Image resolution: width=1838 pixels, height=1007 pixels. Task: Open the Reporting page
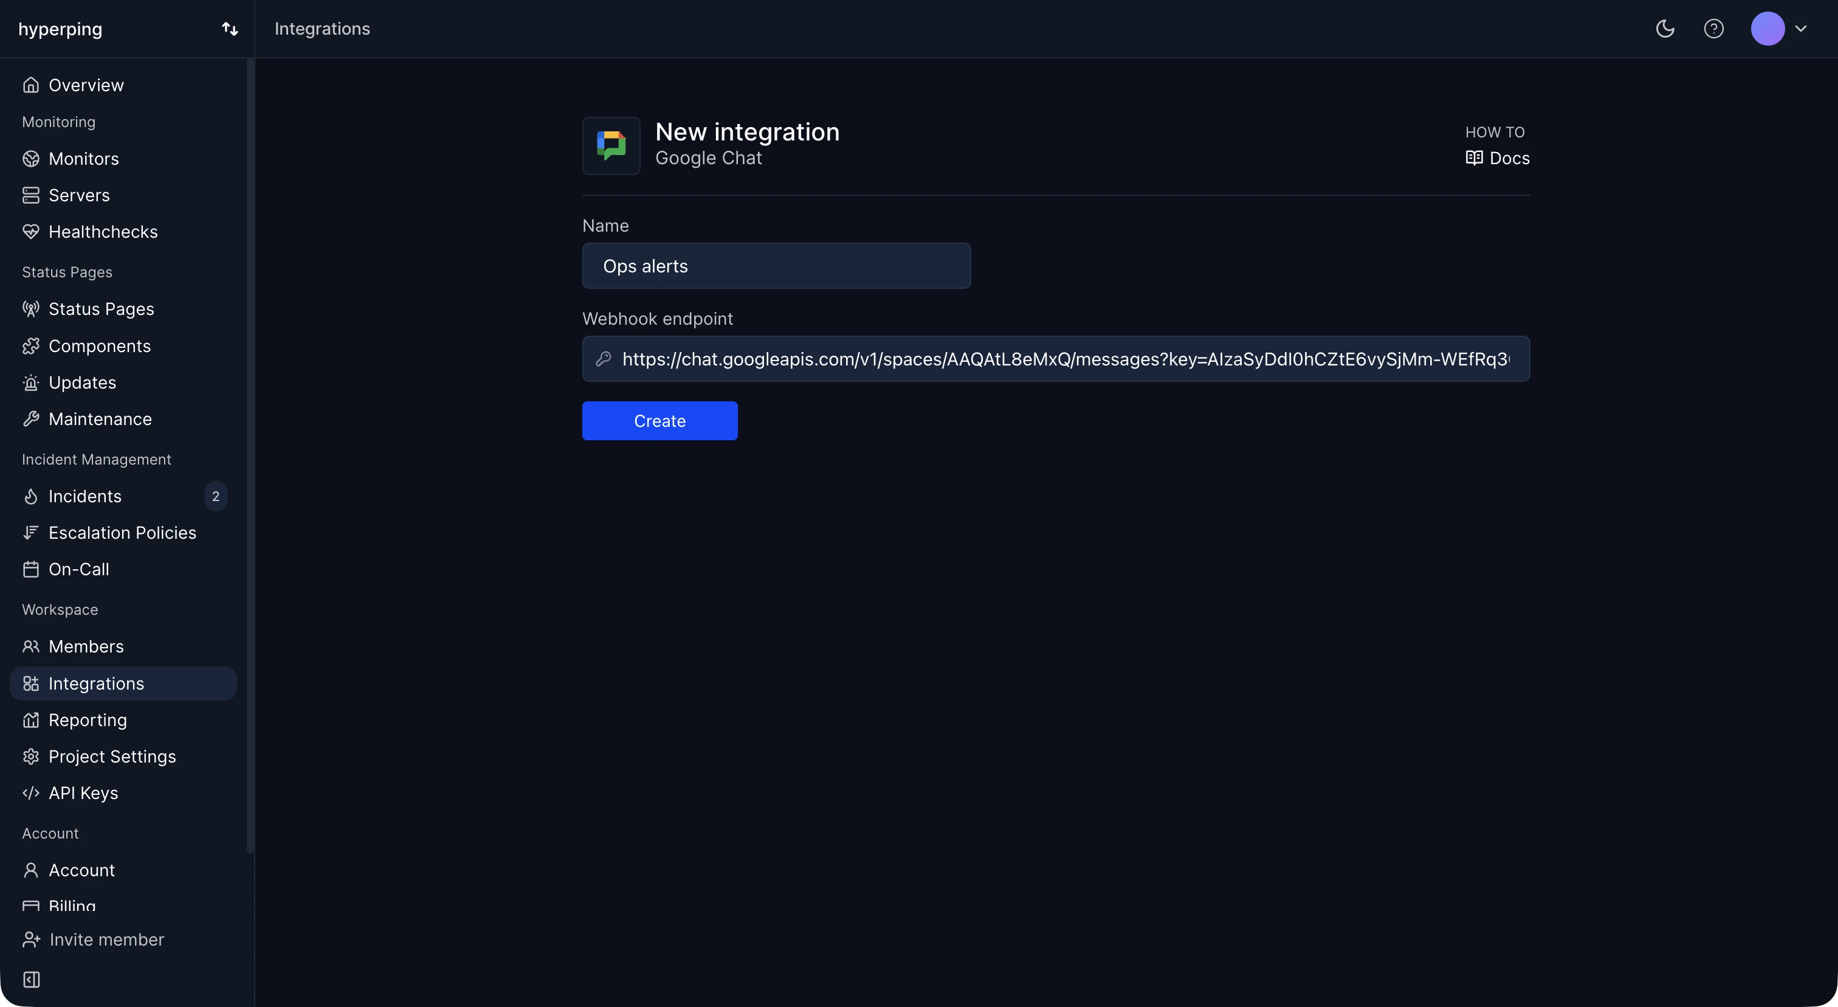(123, 720)
